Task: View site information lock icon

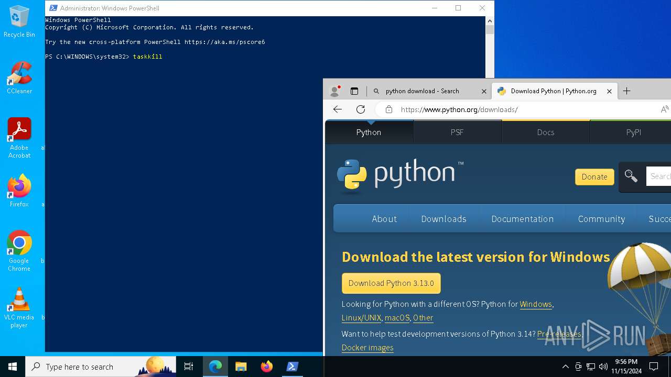Action: click(x=389, y=109)
